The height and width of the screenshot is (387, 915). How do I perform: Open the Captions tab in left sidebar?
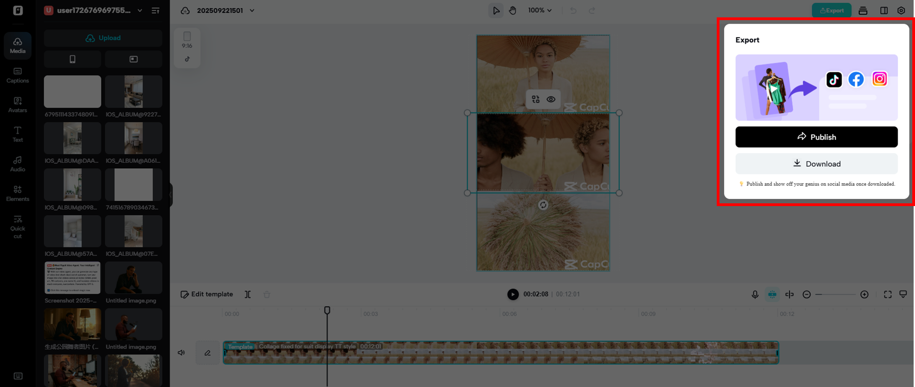[18, 75]
